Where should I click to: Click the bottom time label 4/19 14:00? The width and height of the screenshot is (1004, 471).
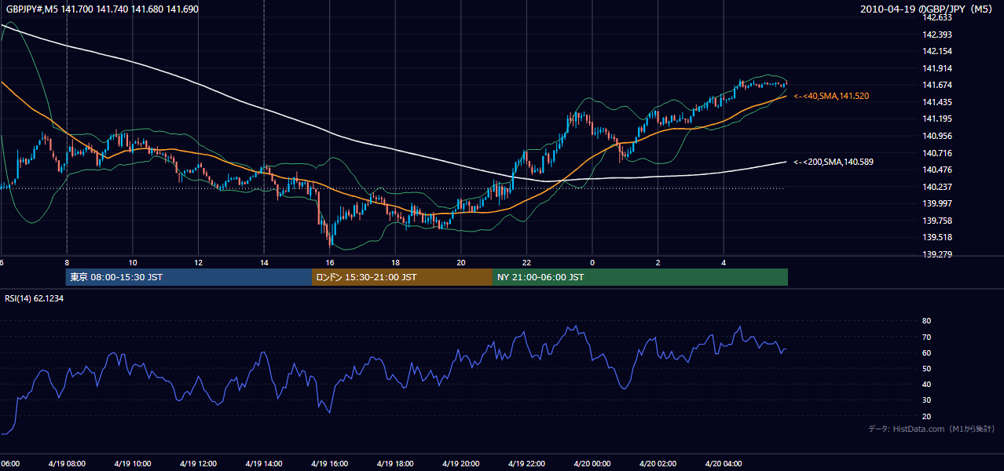pyautogui.click(x=264, y=463)
